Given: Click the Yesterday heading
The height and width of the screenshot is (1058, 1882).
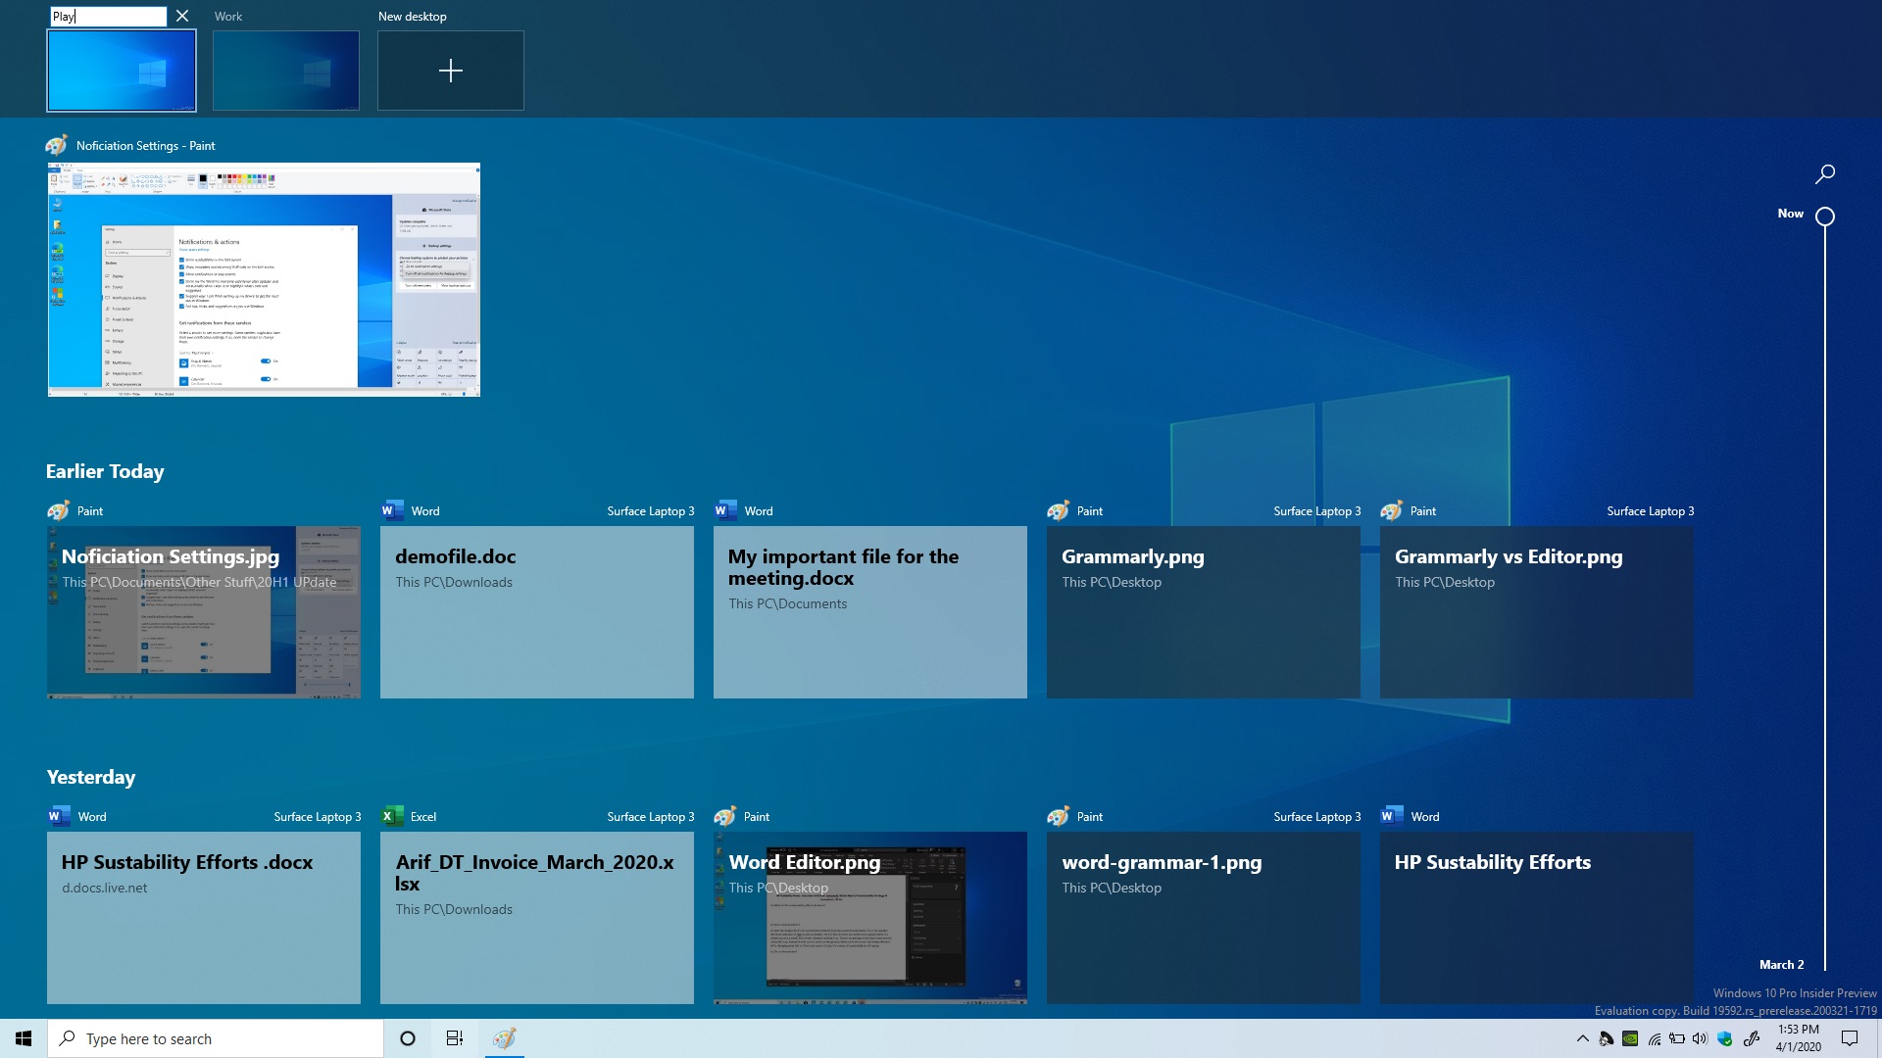Looking at the screenshot, I should (x=91, y=777).
